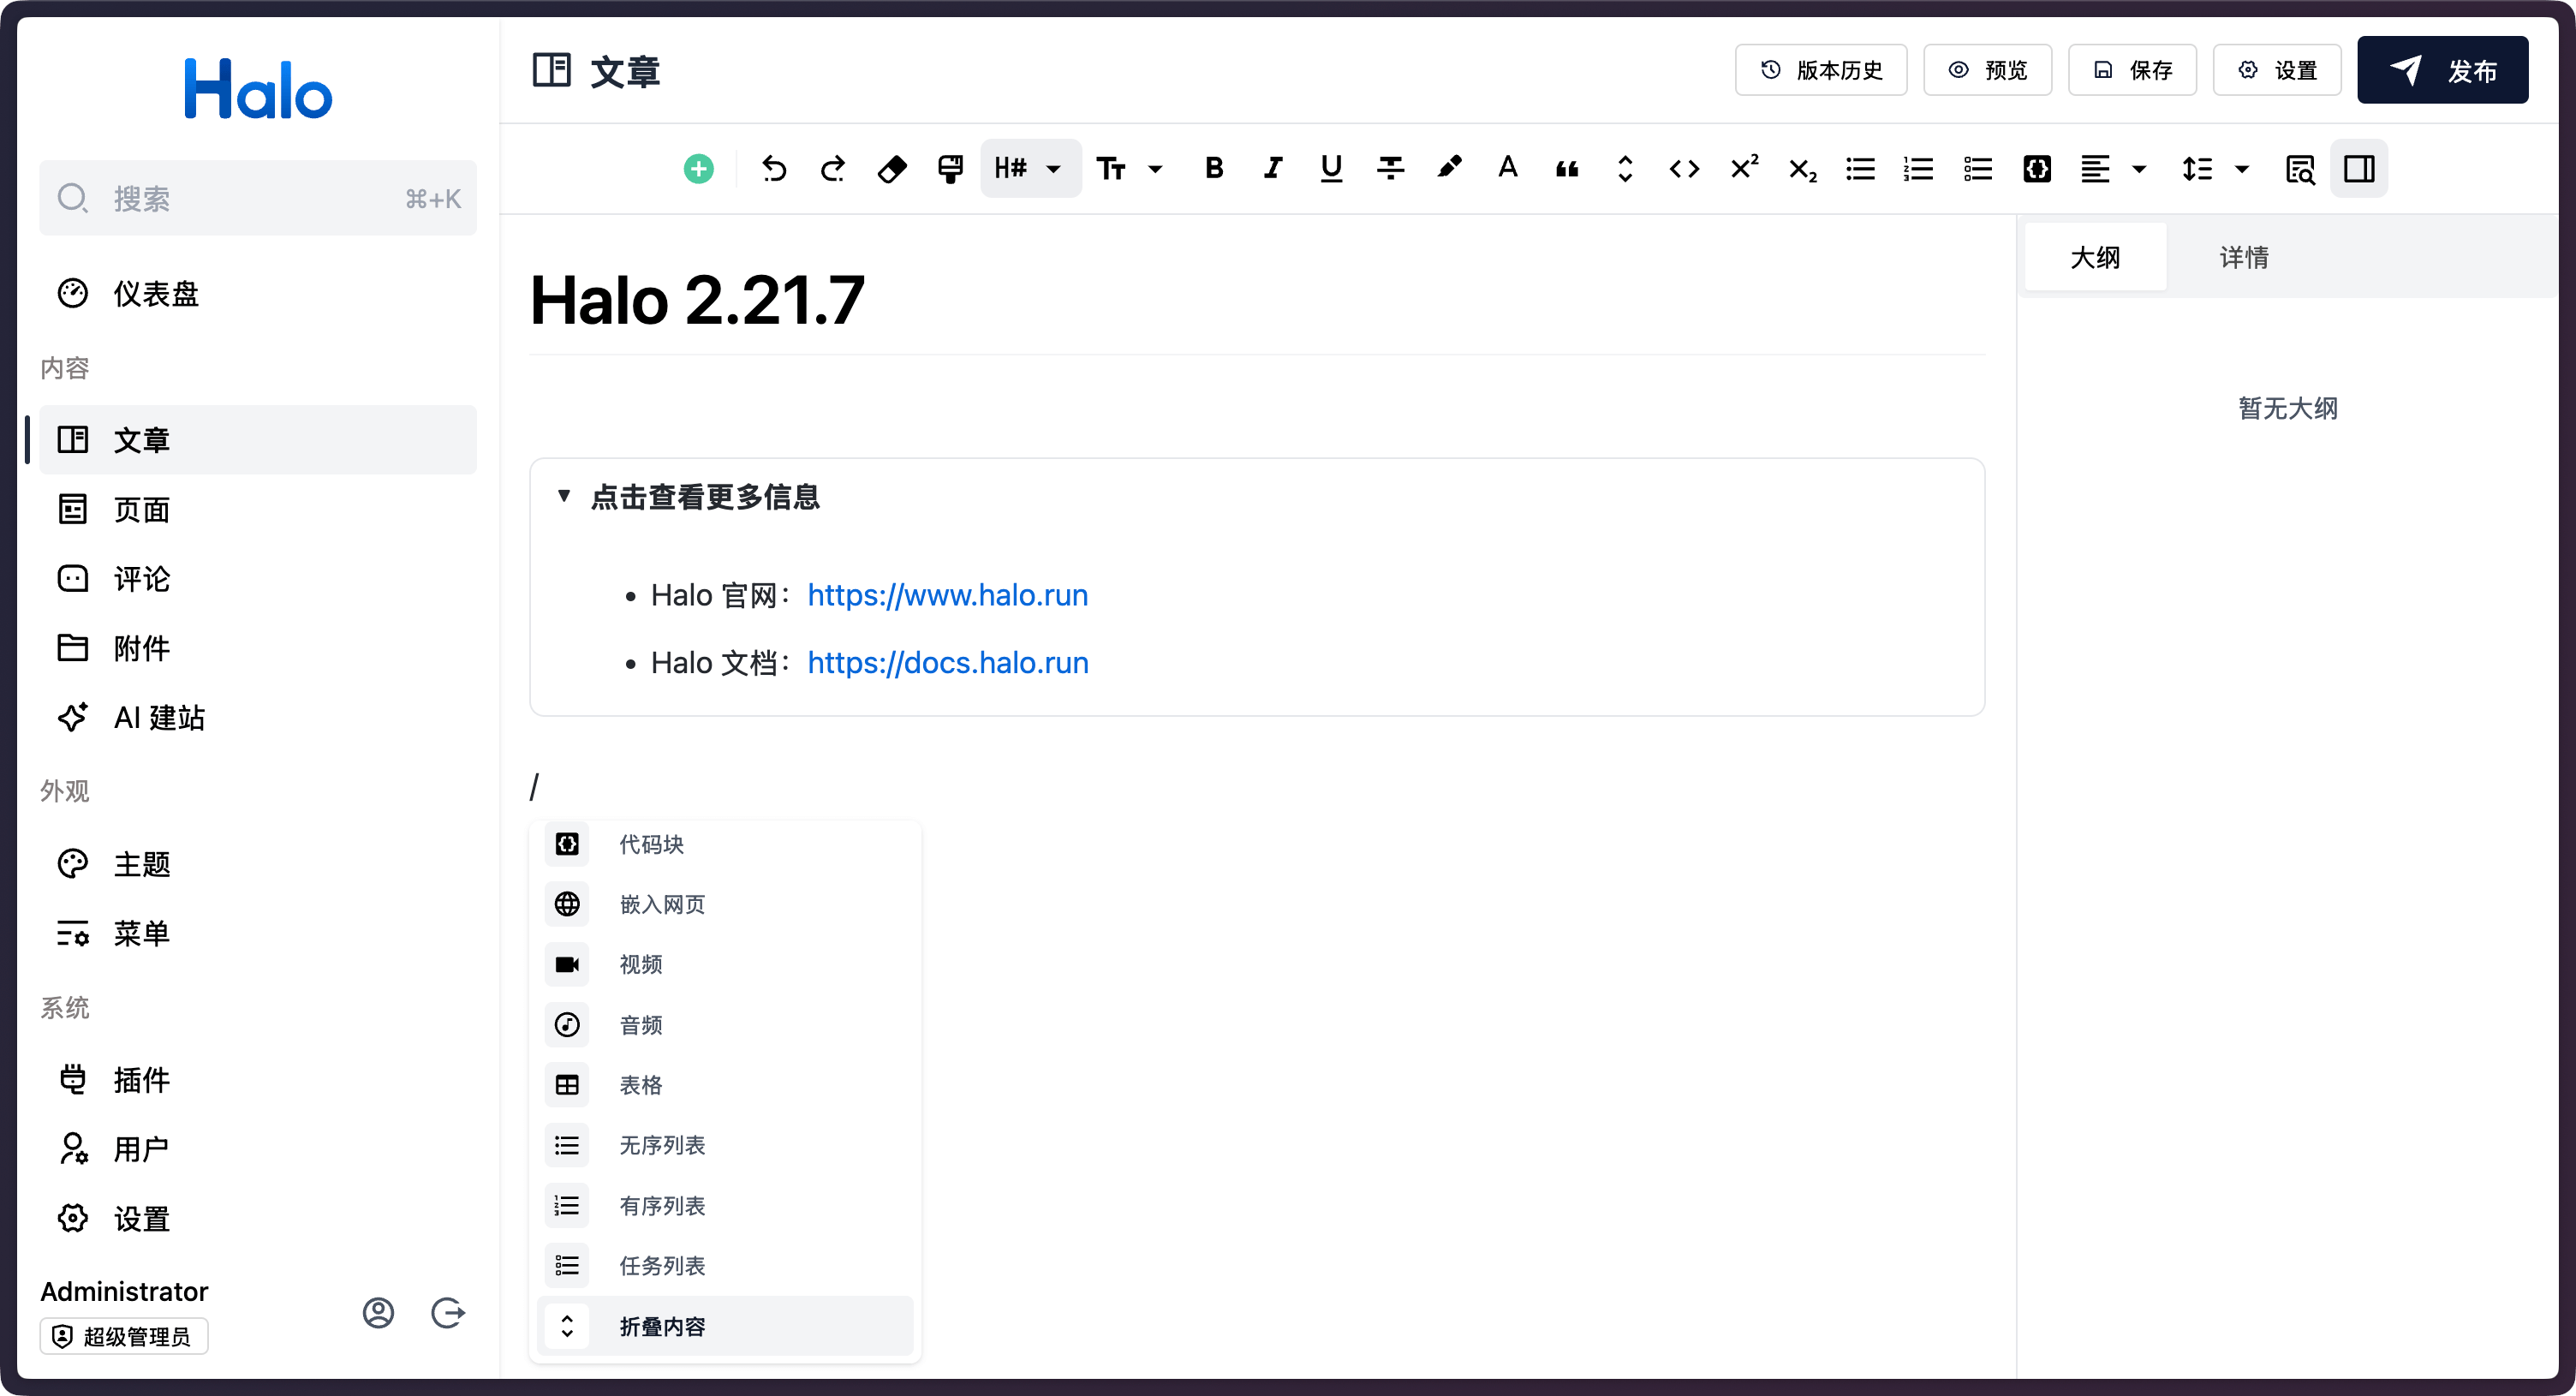Open the https://docs.halo.run link

click(947, 663)
